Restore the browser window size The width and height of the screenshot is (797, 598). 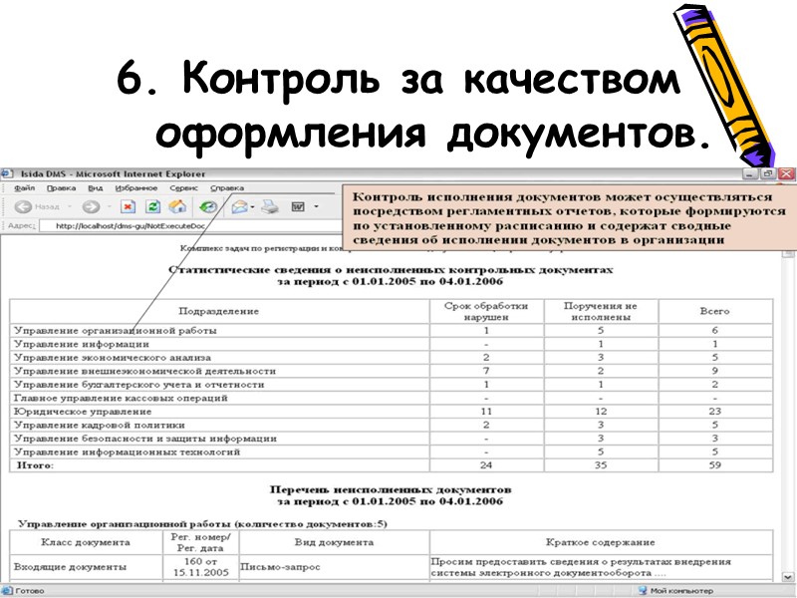[x=768, y=173]
